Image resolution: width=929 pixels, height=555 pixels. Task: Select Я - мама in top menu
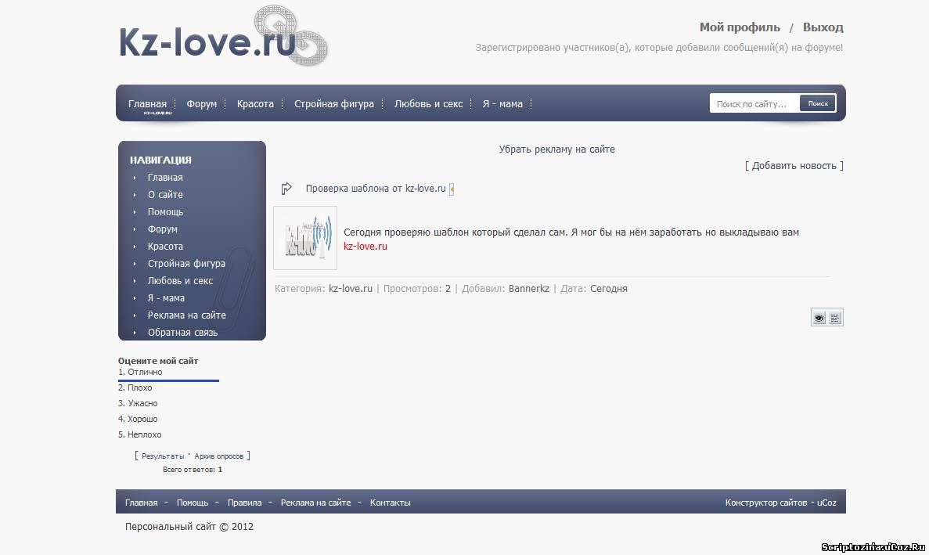pos(502,103)
